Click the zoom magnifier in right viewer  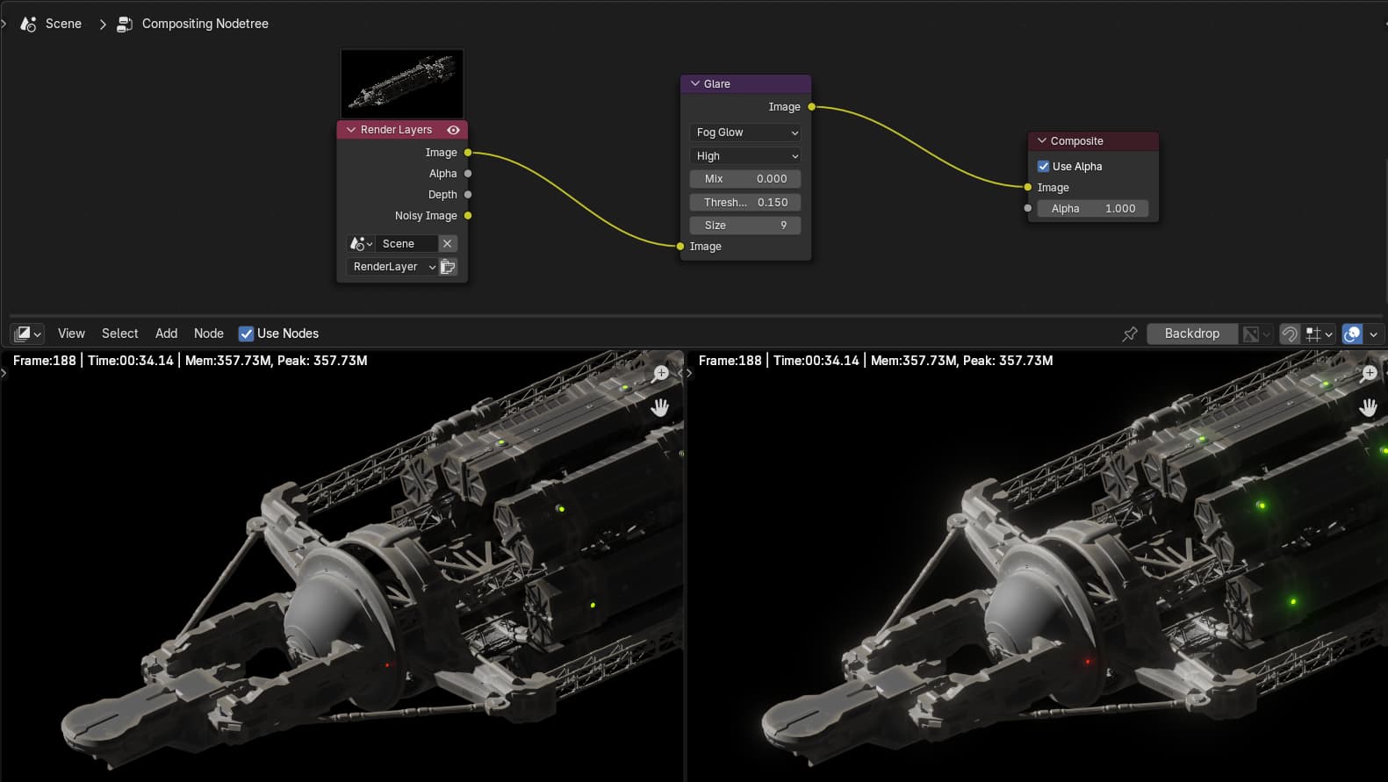click(x=1368, y=374)
